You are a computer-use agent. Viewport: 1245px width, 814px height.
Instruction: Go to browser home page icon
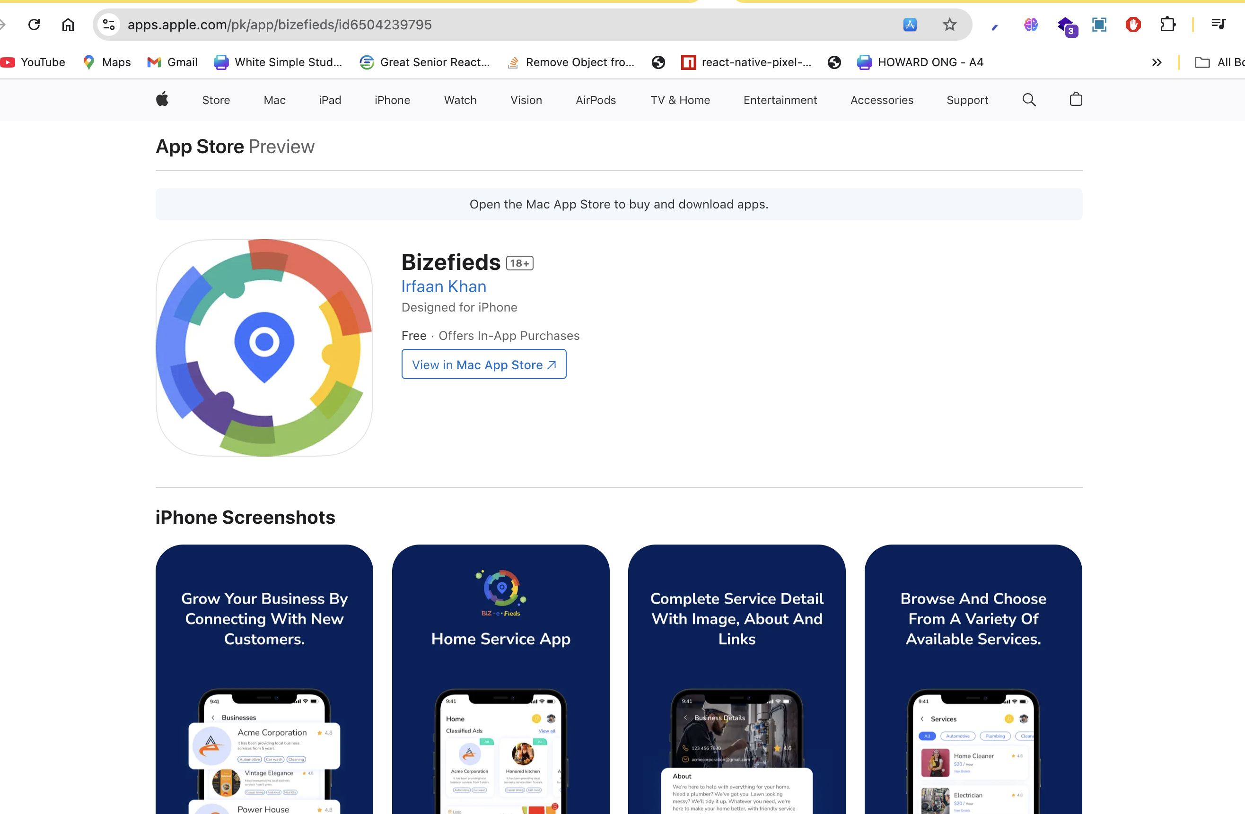pos(68,25)
